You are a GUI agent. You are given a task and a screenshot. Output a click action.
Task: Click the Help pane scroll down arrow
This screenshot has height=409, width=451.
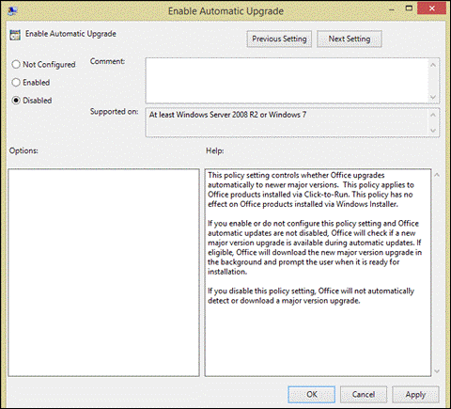point(437,371)
